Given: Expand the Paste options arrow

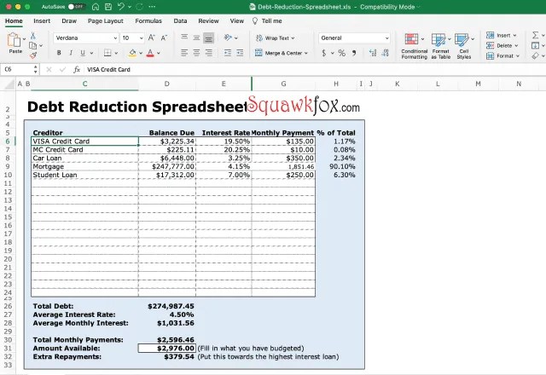Looking at the screenshot, I should (25, 38).
